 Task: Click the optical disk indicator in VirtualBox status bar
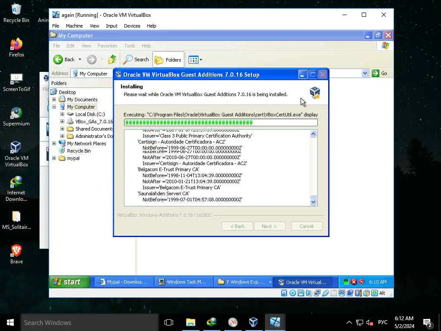pos(292,293)
